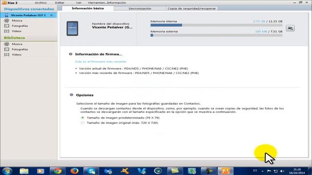
Task: Click the Memoria externa usage bar
Action: click(216, 35)
